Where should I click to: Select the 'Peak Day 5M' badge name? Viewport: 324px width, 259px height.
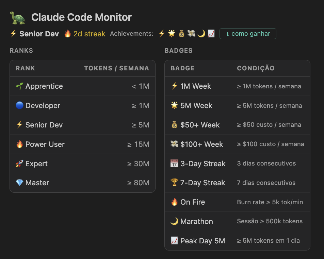click(202, 241)
